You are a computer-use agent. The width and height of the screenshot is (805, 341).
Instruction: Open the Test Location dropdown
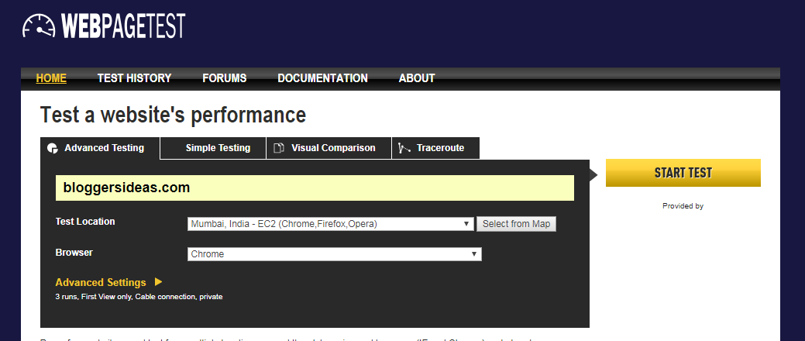coord(331,224)
